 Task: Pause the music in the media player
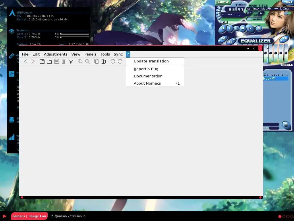(x=236, y=28)
